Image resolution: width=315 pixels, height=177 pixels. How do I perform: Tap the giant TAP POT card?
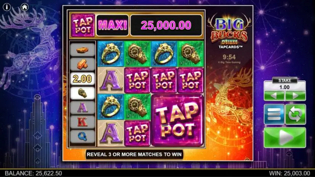(x=178, y=120)
